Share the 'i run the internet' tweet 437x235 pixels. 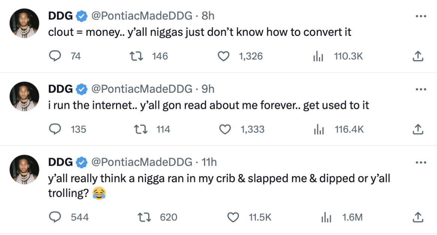[418, 129]
